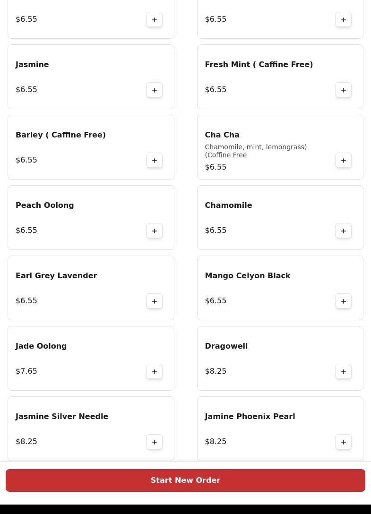Add Jasmine tea with the plus icon

[155, 90]
